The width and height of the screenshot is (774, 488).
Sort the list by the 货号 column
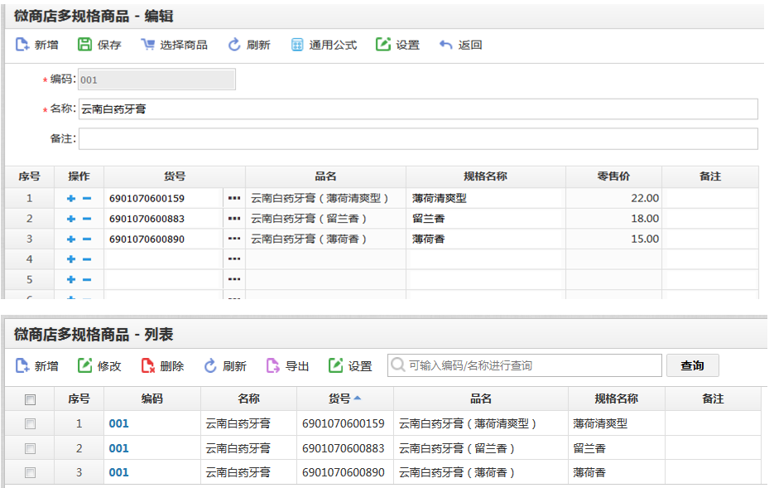pyautogui.click(x=345, y=399)
